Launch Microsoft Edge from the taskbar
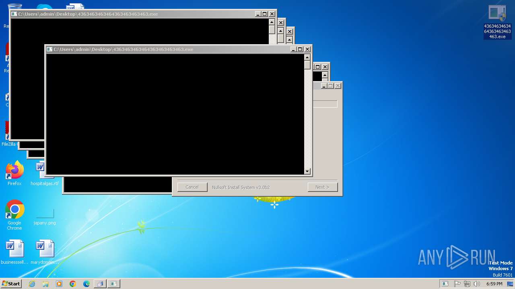Image resolution: width=515 pixels, height=289 pixels. tap(87, 284)
